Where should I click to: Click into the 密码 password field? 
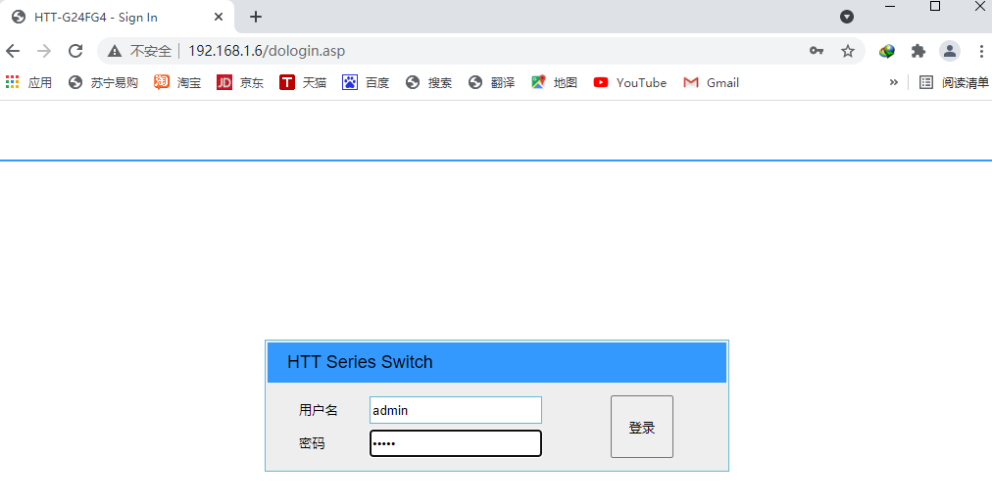[x=455, y=443]
